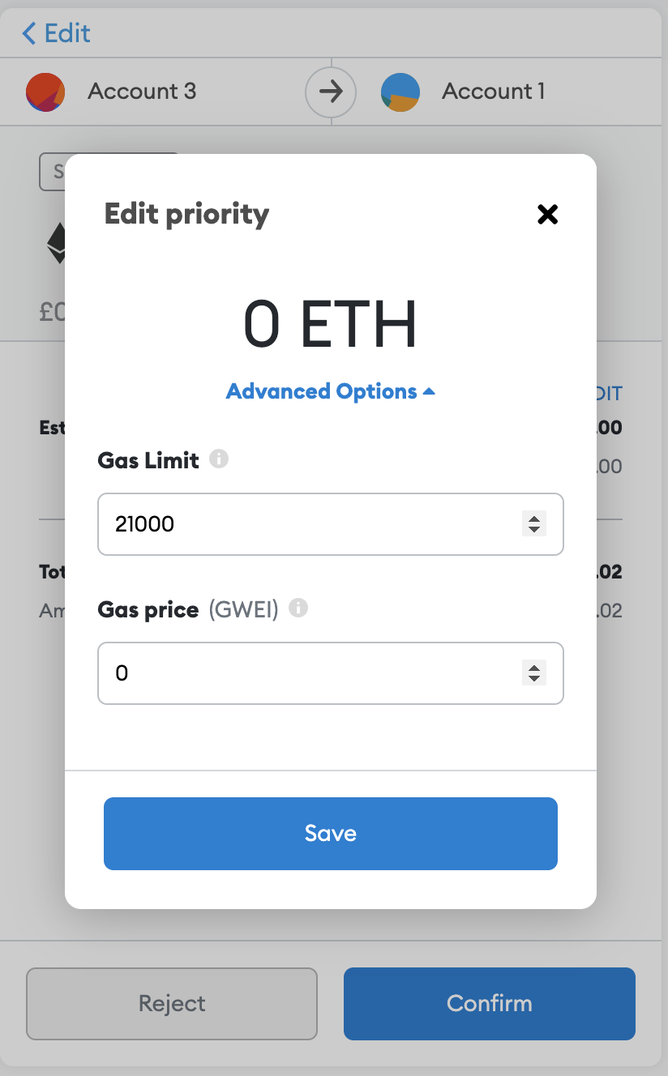Click the X to dismiss Edit priority

point(547,214)
